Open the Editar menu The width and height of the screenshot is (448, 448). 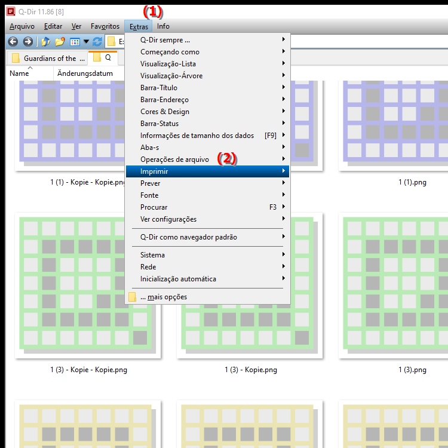pyautogui.click(x=53, y=26)
